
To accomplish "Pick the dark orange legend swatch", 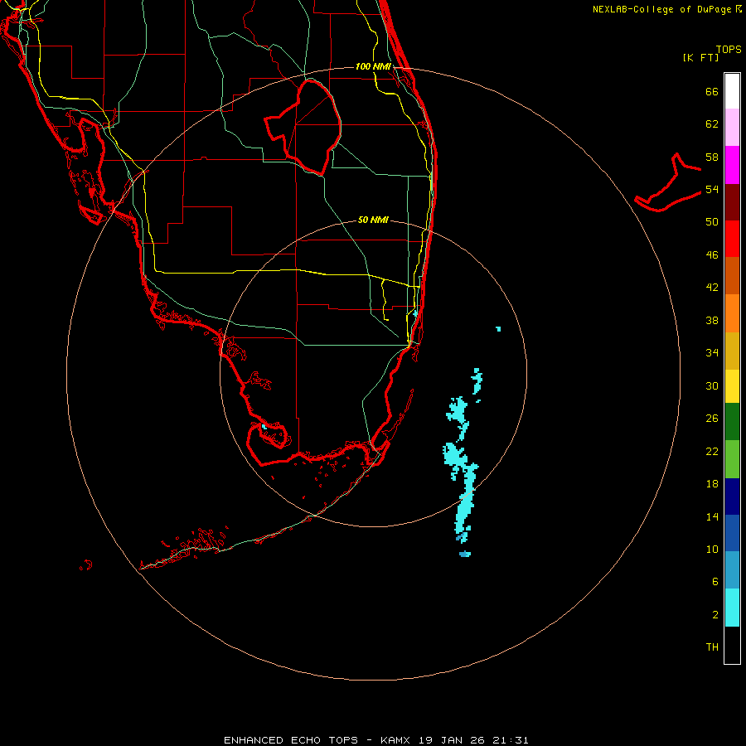I will click(x=732, y=276).
